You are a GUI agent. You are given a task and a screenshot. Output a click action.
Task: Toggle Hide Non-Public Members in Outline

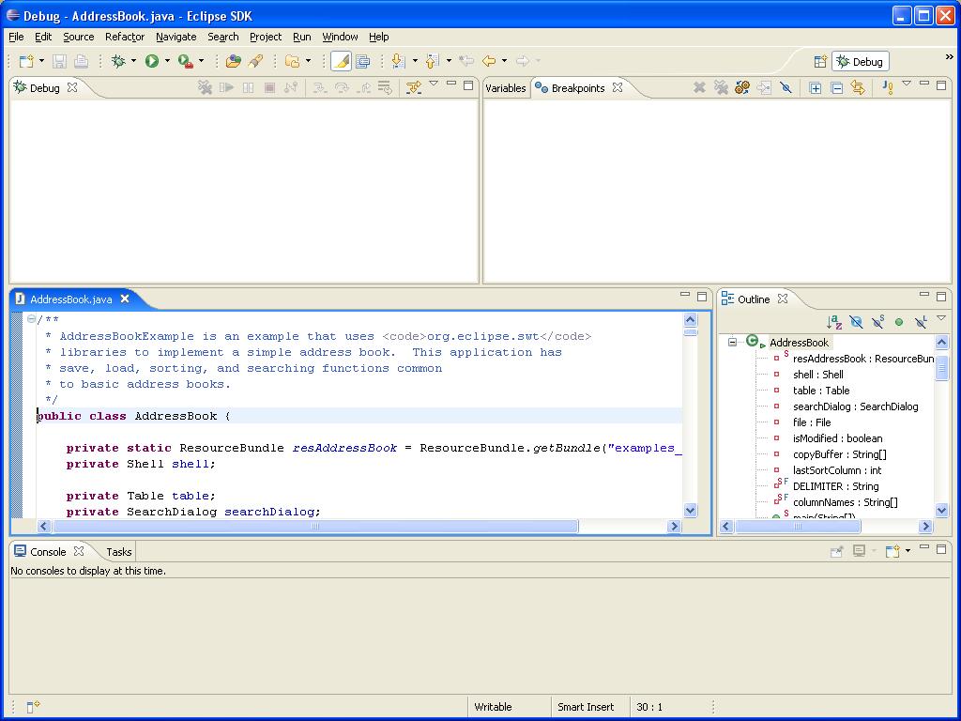[899, 322]
